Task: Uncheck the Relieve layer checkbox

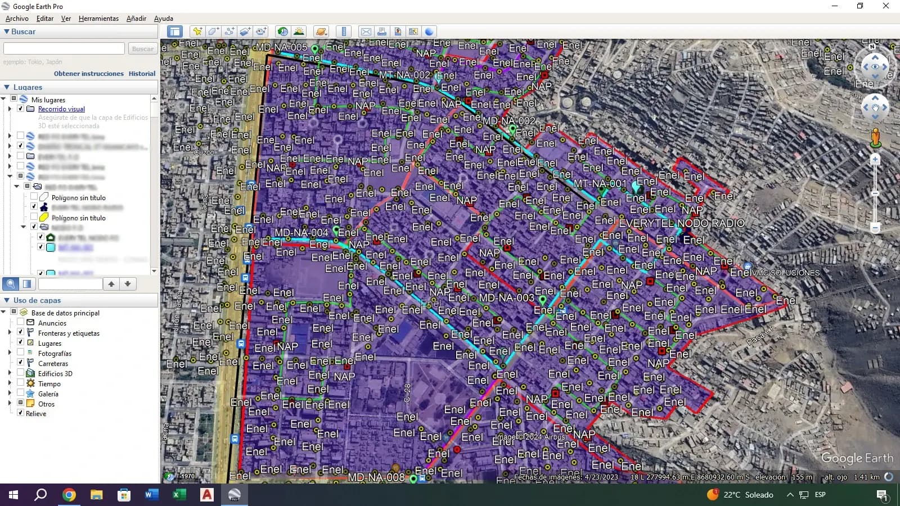Action: (x=21, y=413)
